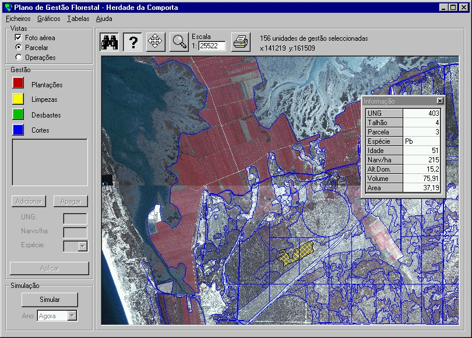
Task: Click the Espécie value Pb
Action: point(421,141)
